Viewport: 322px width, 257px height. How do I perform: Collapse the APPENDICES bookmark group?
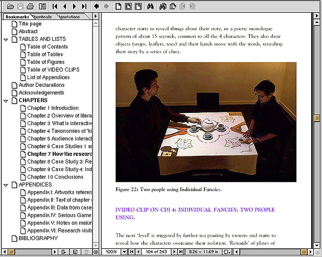(6, 185)
